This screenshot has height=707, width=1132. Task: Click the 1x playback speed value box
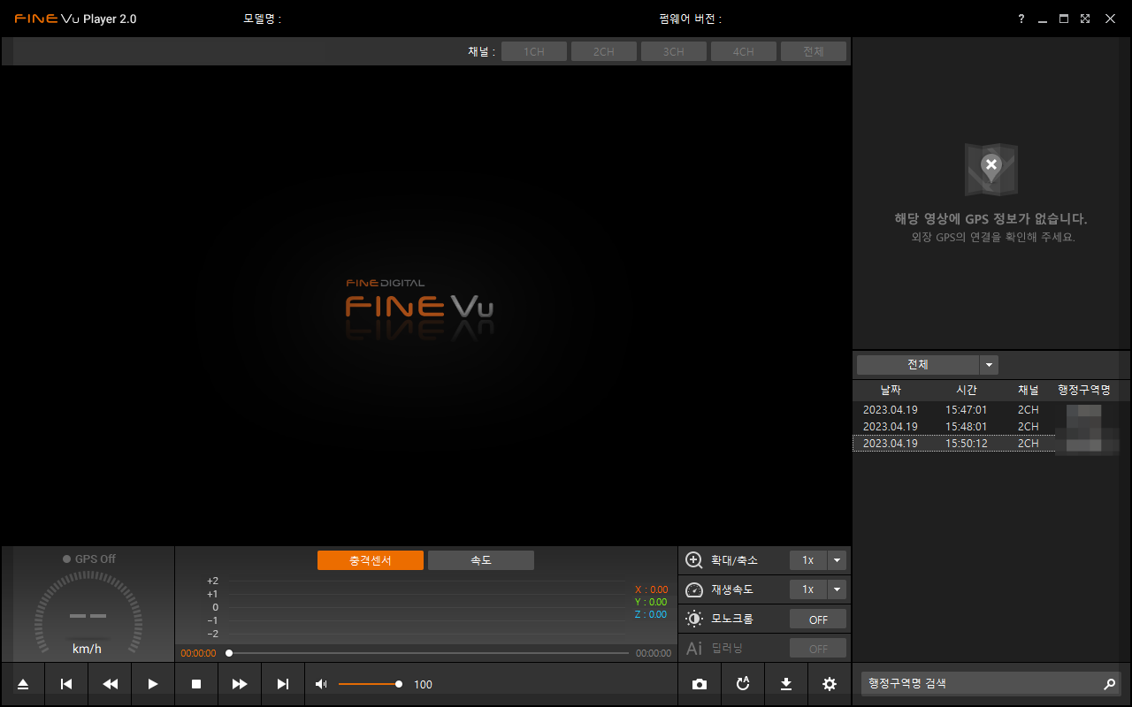pos(808,589)
